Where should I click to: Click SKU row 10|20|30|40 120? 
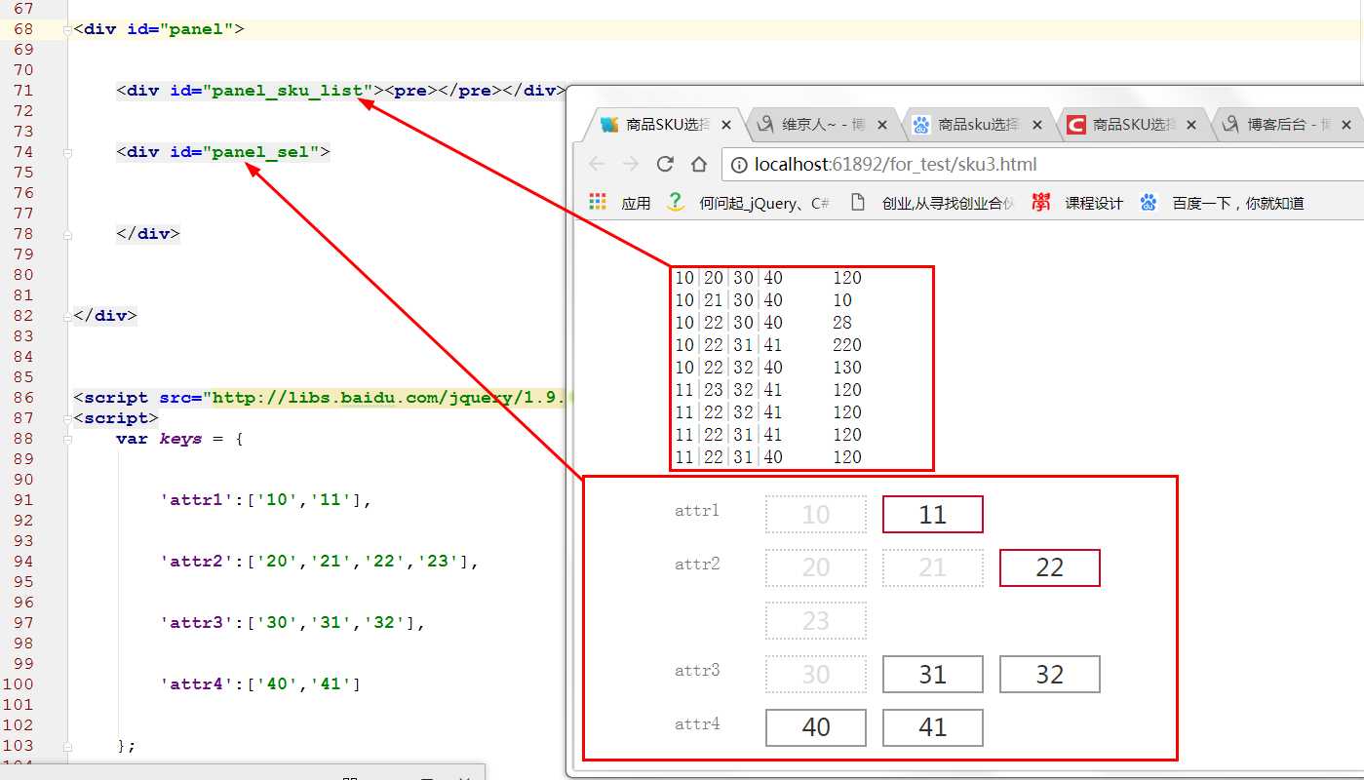click(768, 278)
